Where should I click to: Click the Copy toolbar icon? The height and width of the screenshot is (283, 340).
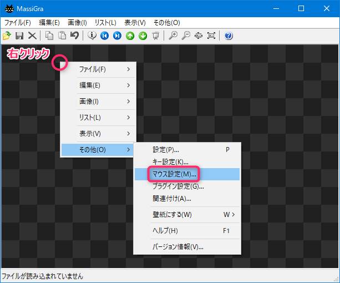click(49, 36)
